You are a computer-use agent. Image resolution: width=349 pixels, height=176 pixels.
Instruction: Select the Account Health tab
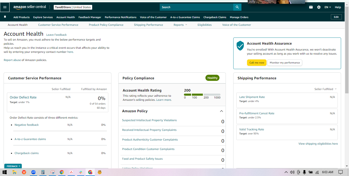click(18, 25)
